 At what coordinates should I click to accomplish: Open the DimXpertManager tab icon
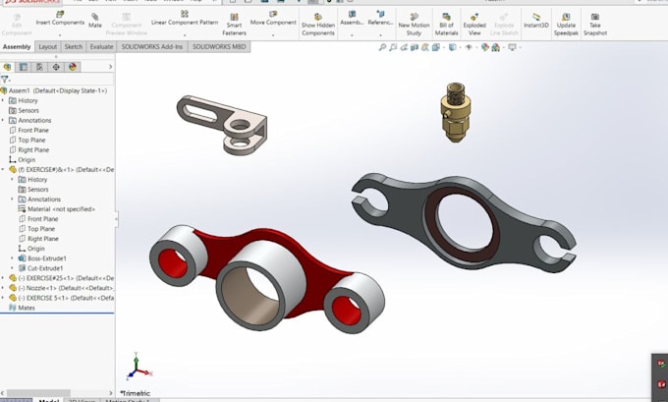pos(56,67)
